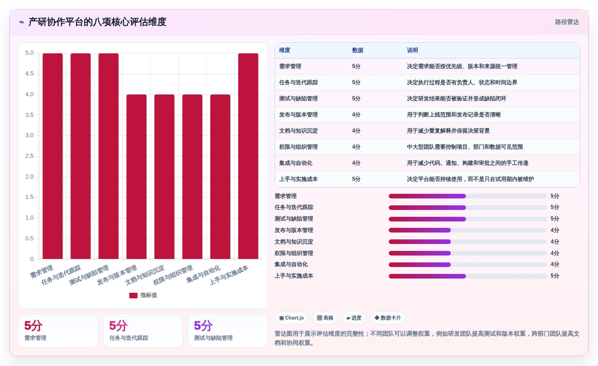Select the 集成与自动化 table row name
This screenshot has width=598, height=366.
tap(296, 163)
